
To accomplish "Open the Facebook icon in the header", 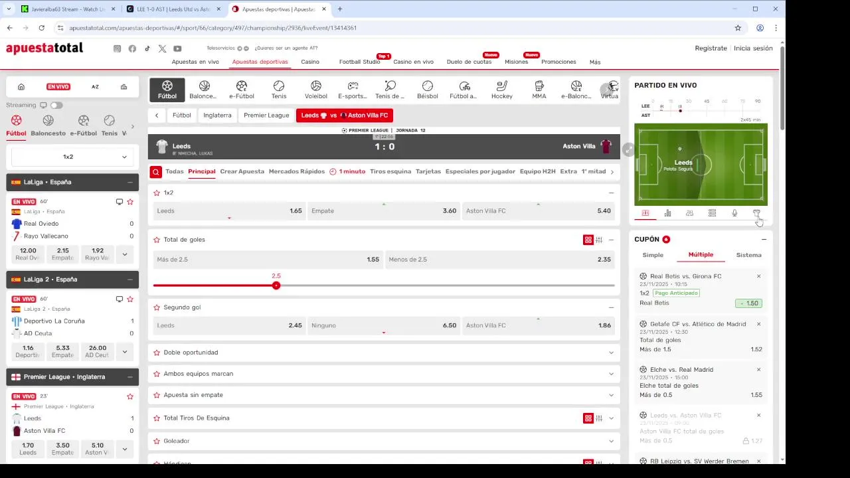I will tap(132, 48).
